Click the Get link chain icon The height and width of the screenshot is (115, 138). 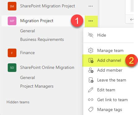click(91, 100)
